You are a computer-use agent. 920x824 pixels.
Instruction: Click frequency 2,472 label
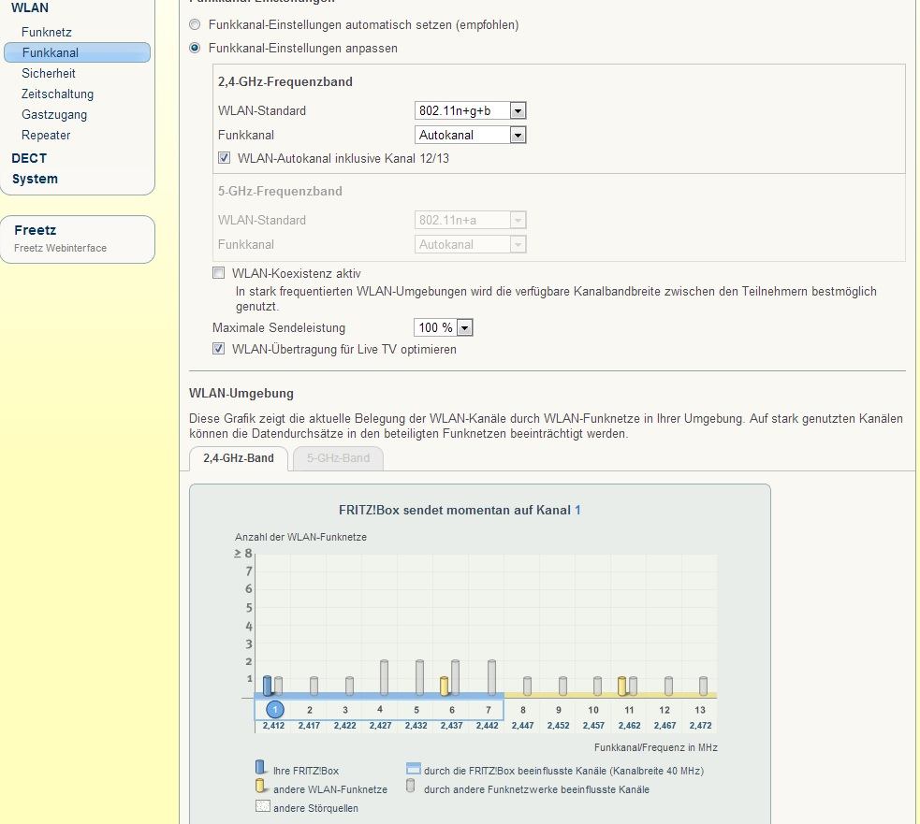click(701, 726)
